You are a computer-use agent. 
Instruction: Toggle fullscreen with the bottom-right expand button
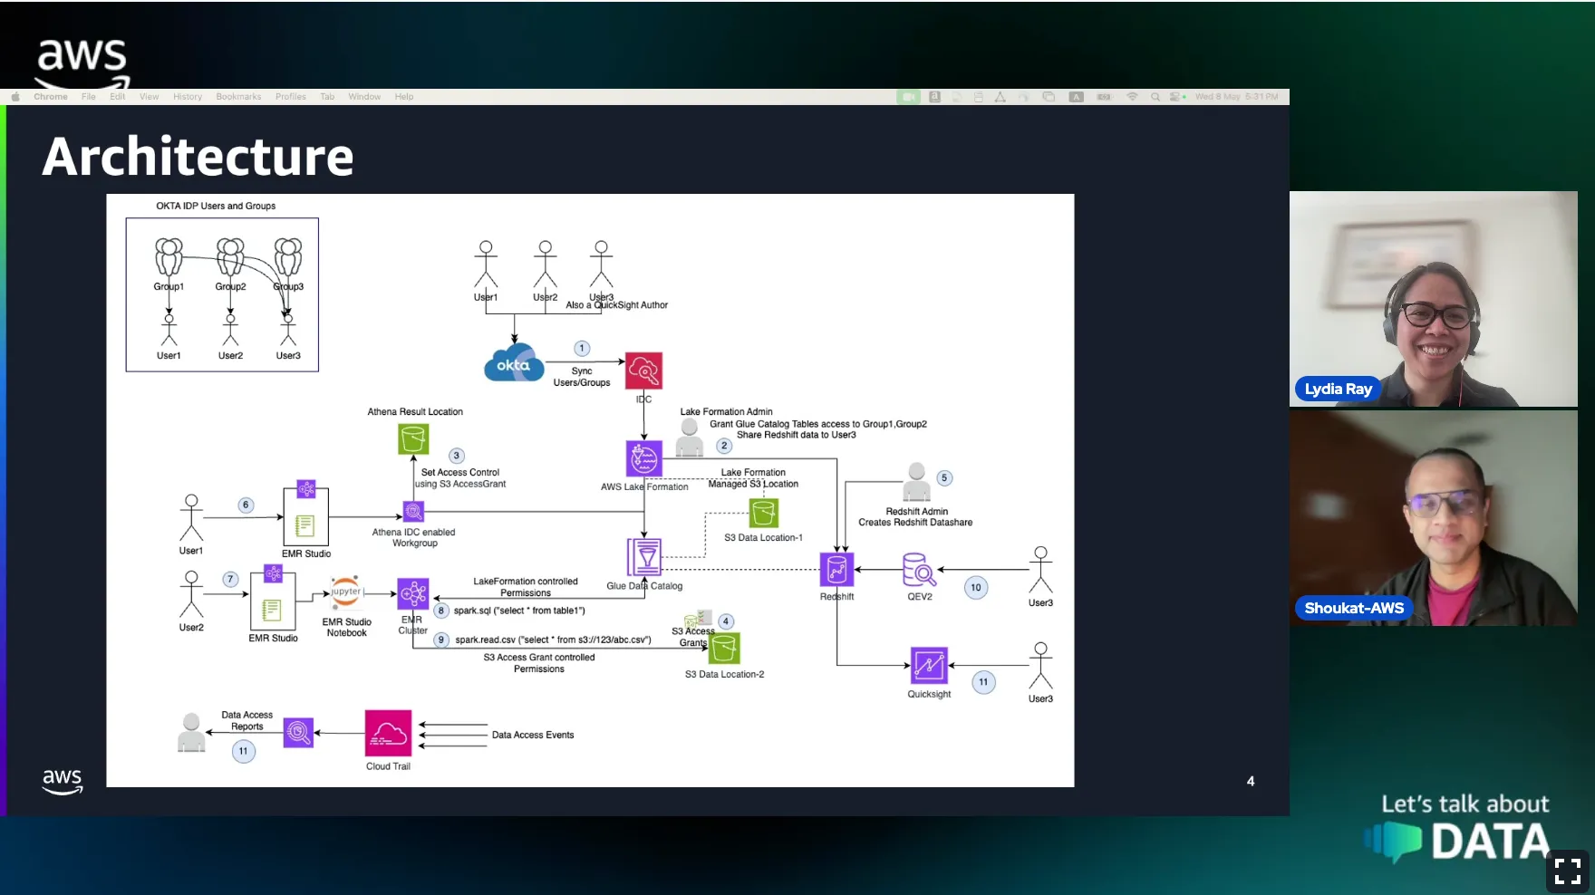tap(1568, 871)
